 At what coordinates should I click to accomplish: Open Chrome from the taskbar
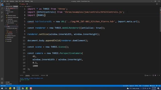tap(23, 88)
